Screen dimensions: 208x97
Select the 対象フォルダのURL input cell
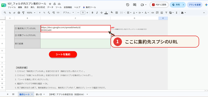(75, 35)
